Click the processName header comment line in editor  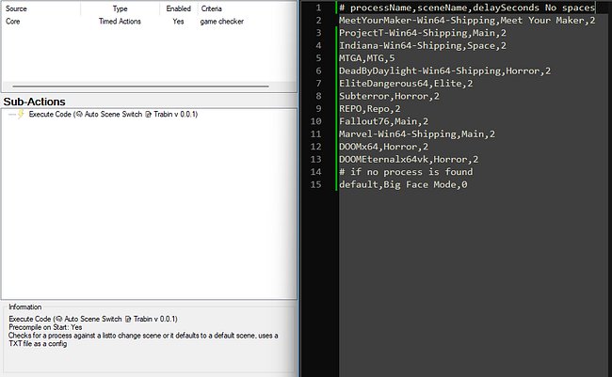click(467, 8)
